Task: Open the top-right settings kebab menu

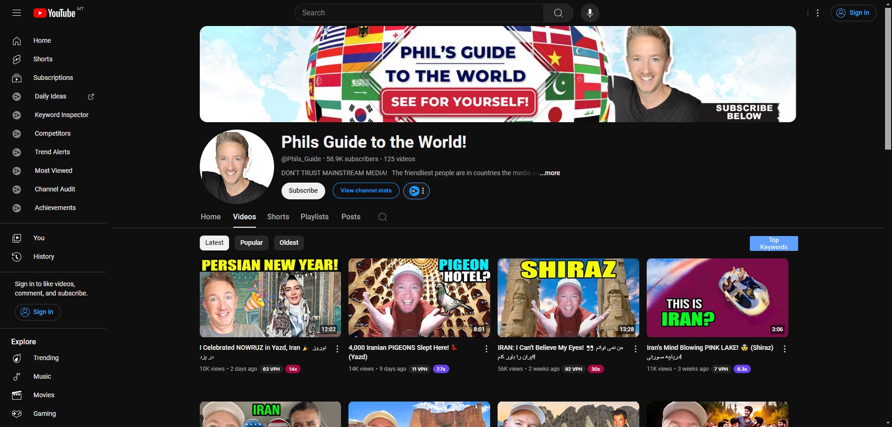Action: (818, 13)
